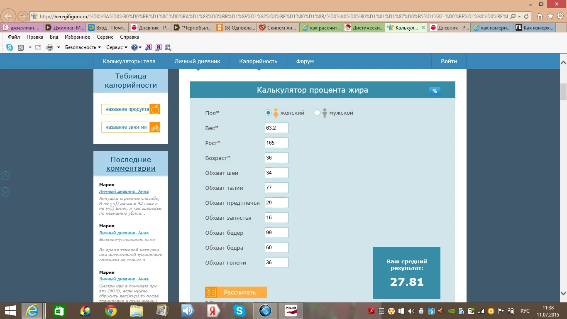
Task: Click the page vertical scrollbar thumb
Action: click(x=563, y=92)
